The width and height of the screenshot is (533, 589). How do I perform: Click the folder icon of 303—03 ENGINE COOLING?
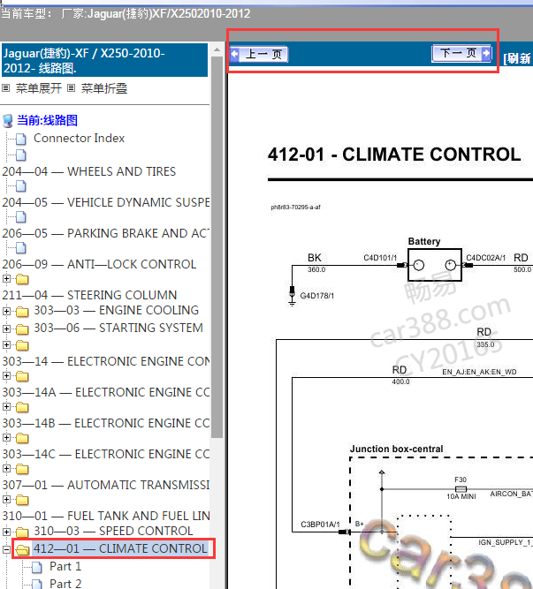coord(22,312)
